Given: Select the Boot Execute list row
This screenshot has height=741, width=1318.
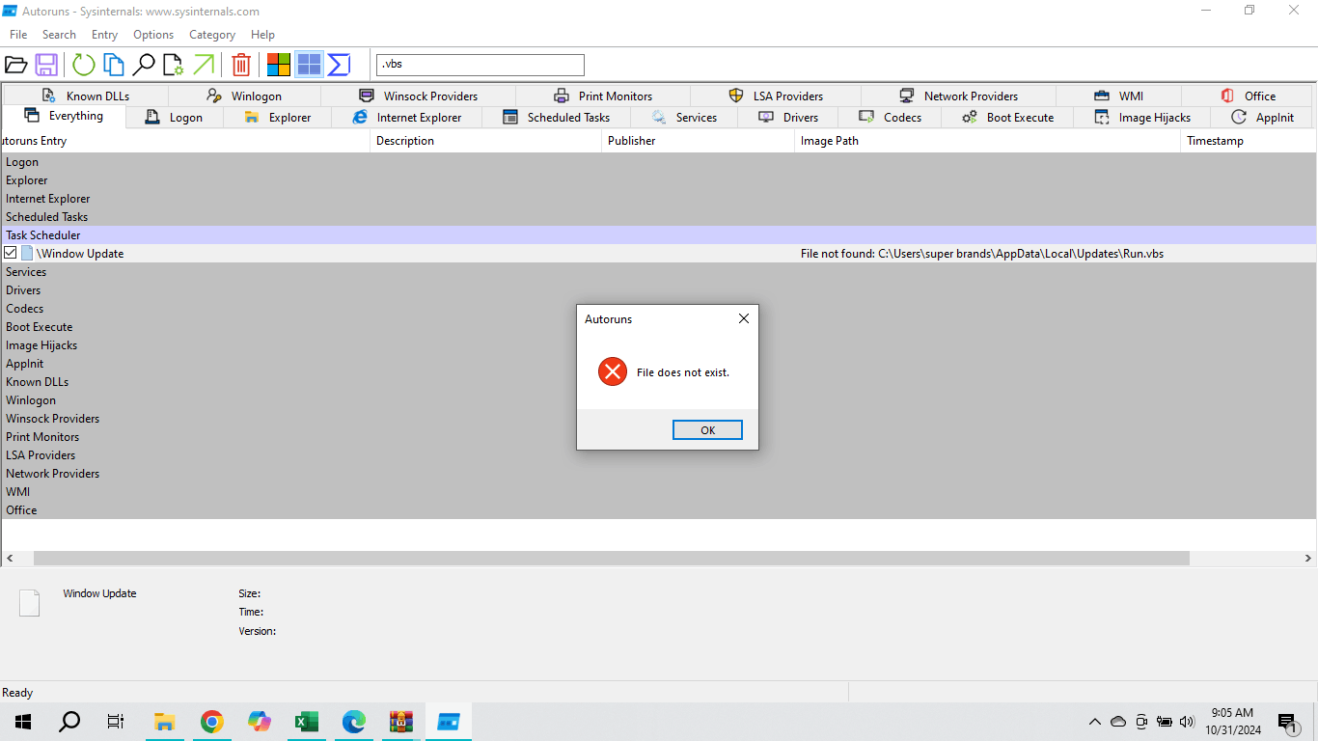Looking at the screenshot, I should pyautogui.click(x=659, y=326).
